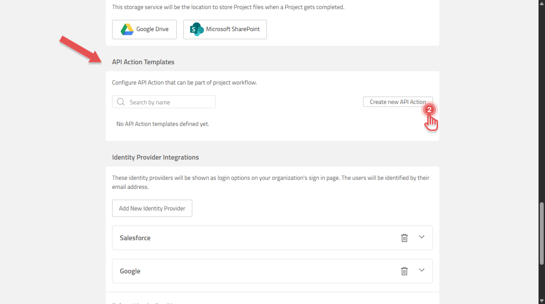Viewport: 545px width, 304px height.
Task: Click scrollbar up arrow
Action: (542, 3)
